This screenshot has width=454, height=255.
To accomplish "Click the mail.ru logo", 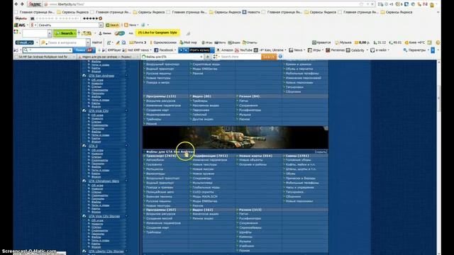I will tap(25, 42).
